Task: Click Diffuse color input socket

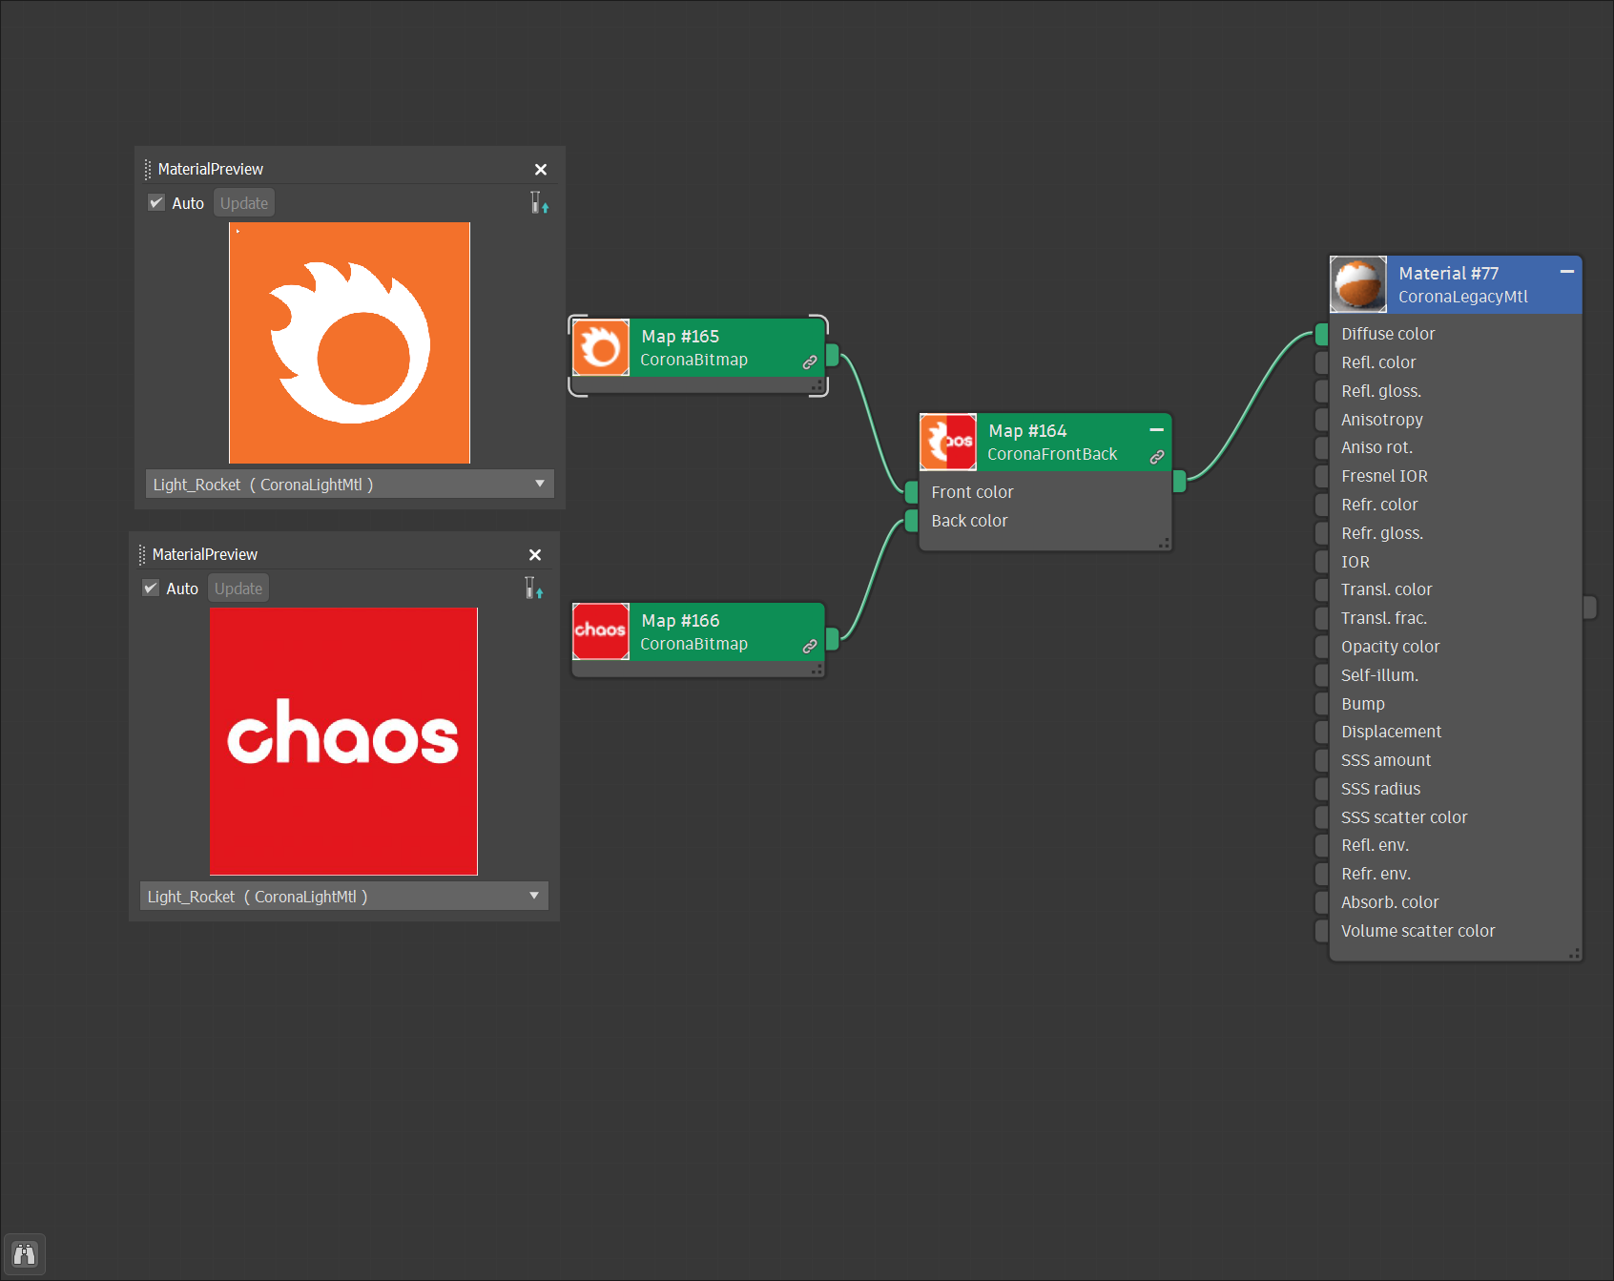Action: click(x=1322, y=334)
